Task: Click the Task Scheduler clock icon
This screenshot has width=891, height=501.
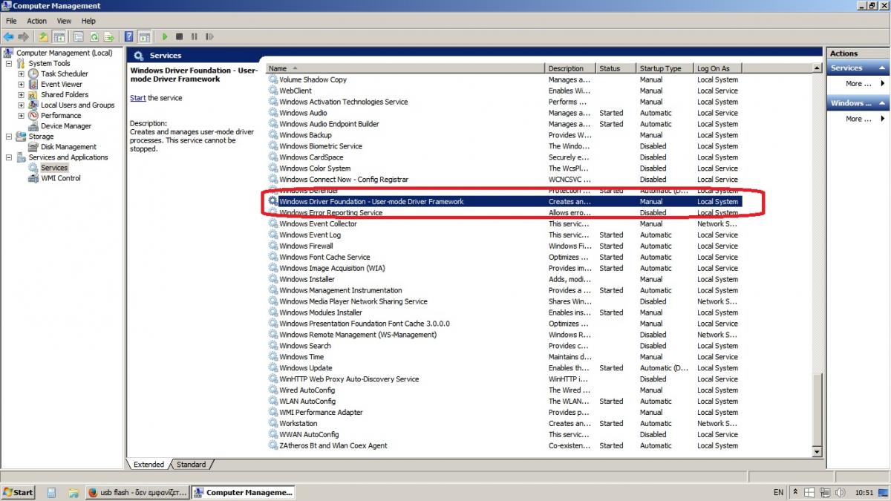Action: pyautogui.click(x=33, y=73)
